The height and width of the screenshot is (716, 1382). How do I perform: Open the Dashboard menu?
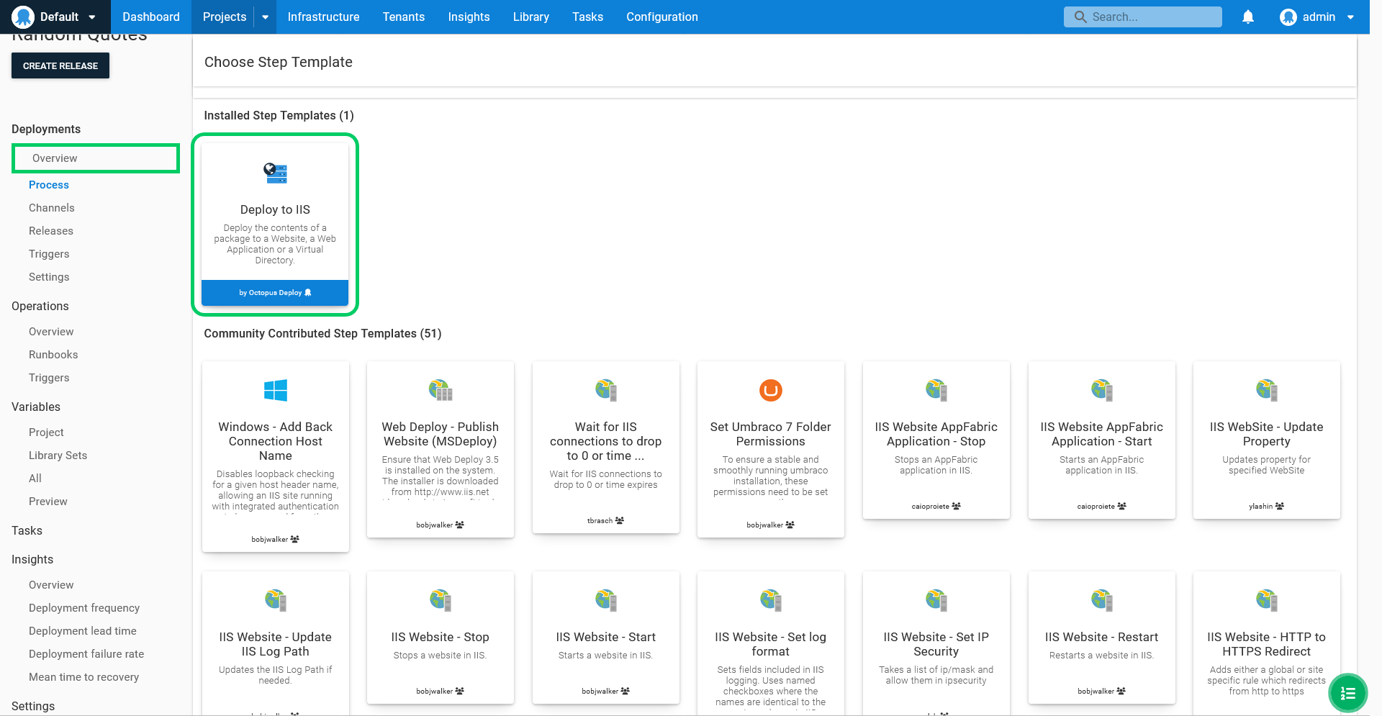(151, 17)
